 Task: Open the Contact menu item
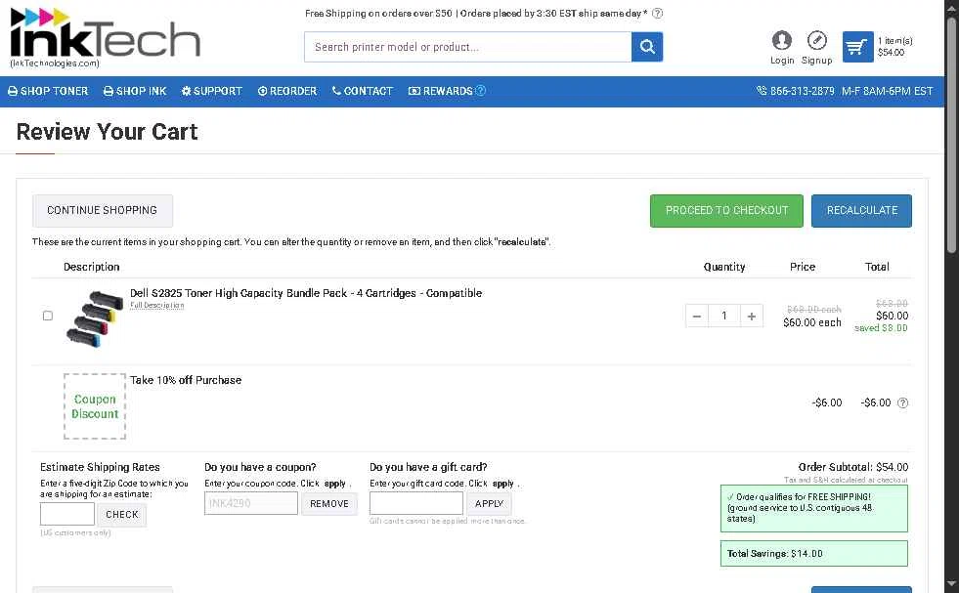[362, 91]
